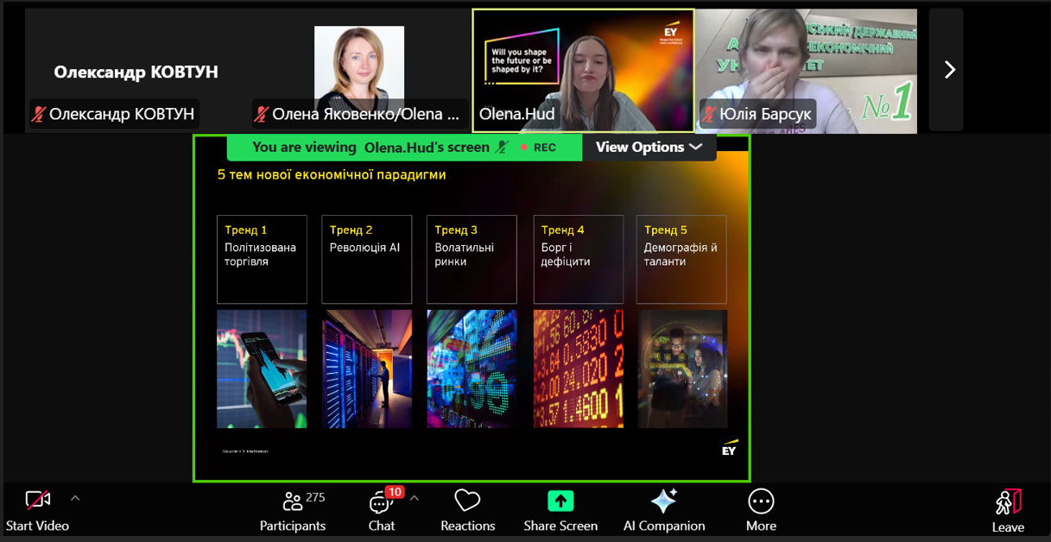Open the View Options dropdown
Viewport: 1051px width, 542px height.
click(649, 148)
